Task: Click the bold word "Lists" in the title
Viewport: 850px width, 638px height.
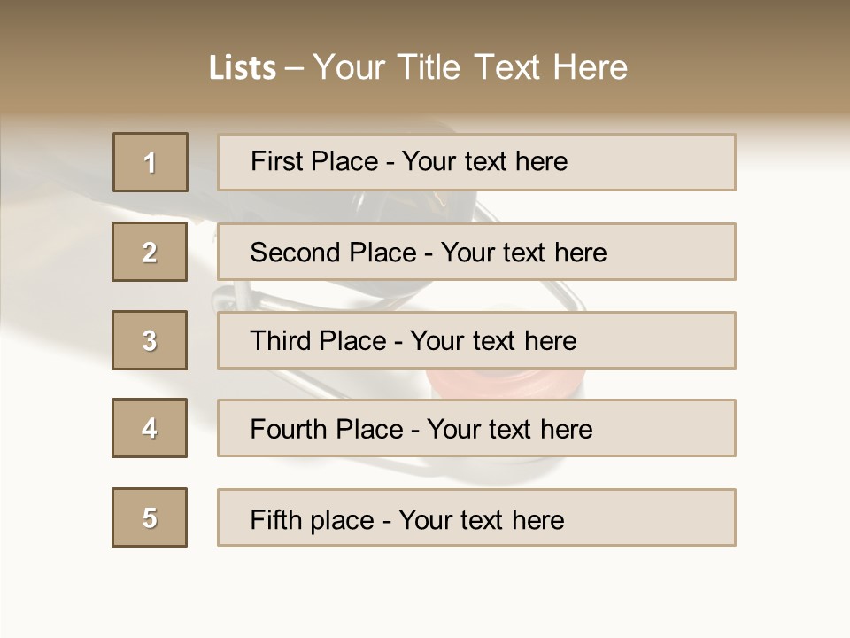Action: click(x=243, y=68)
